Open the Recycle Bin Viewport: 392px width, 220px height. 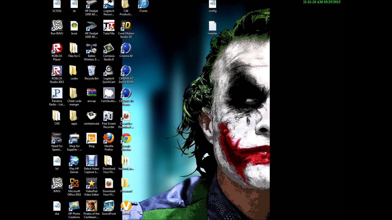(92, 73)
